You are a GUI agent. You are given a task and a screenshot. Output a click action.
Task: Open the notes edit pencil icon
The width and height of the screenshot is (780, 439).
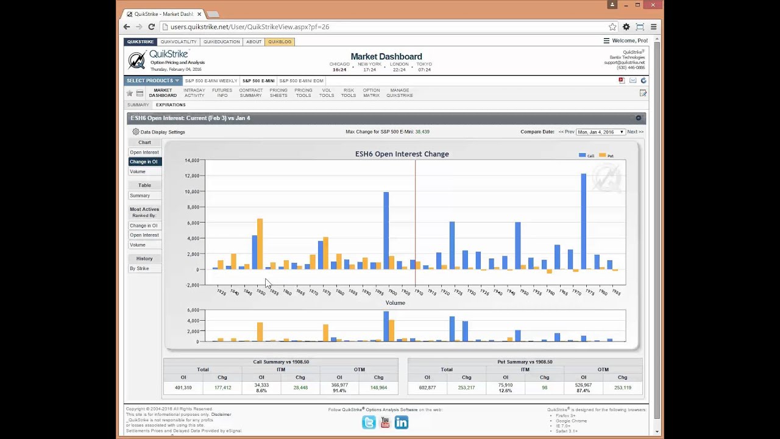pos(643,93)
